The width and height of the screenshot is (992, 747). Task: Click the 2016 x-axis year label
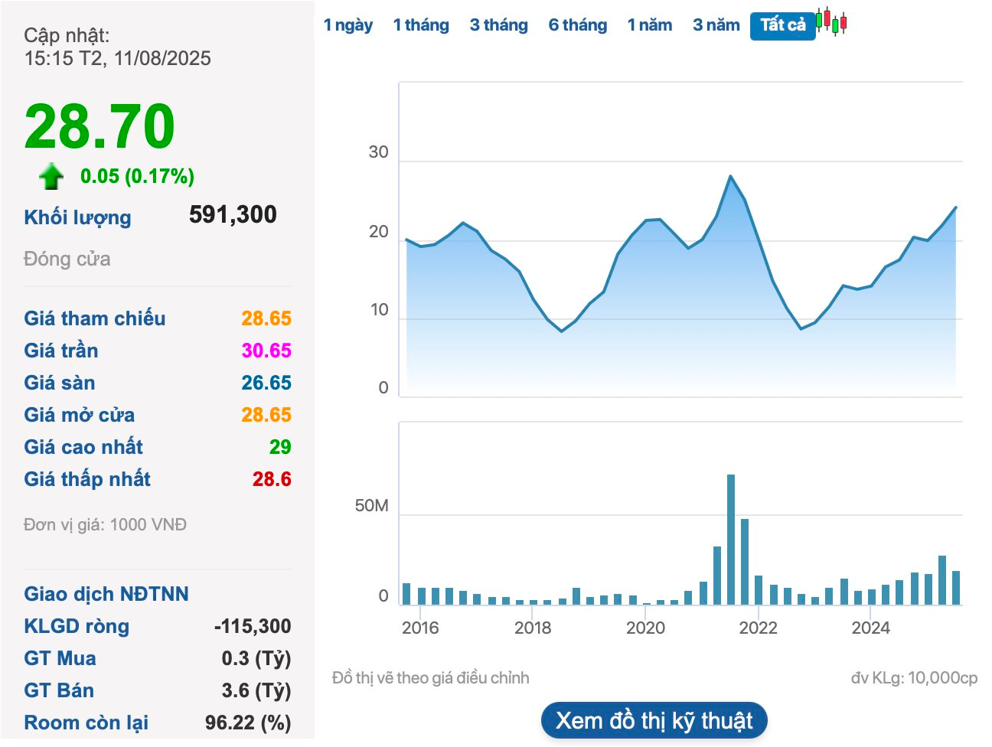(420, 628)
